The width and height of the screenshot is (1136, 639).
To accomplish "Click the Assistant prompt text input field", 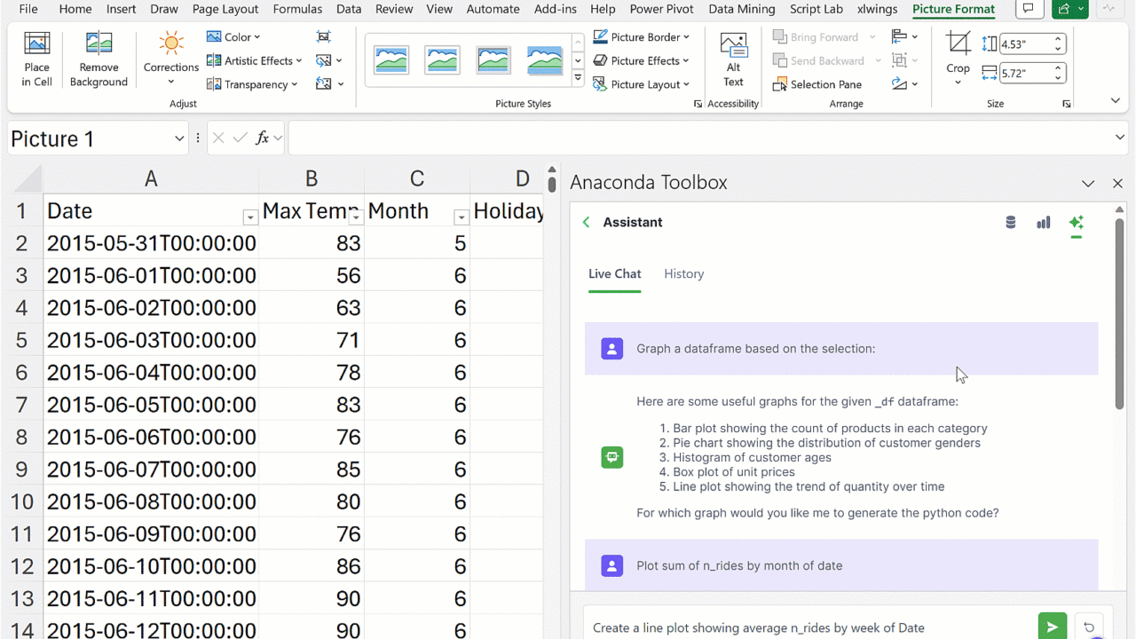I will coord(808,627).
